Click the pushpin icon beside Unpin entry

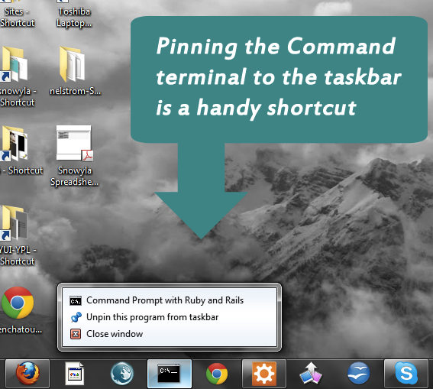click(76, 317)
